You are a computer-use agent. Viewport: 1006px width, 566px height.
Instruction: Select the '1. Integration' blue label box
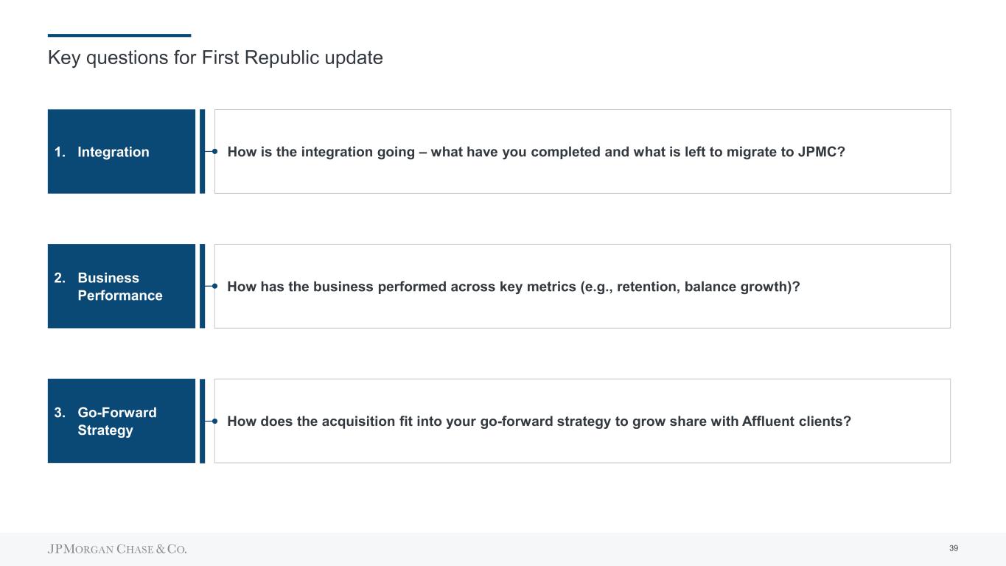[x=122, y=152]
